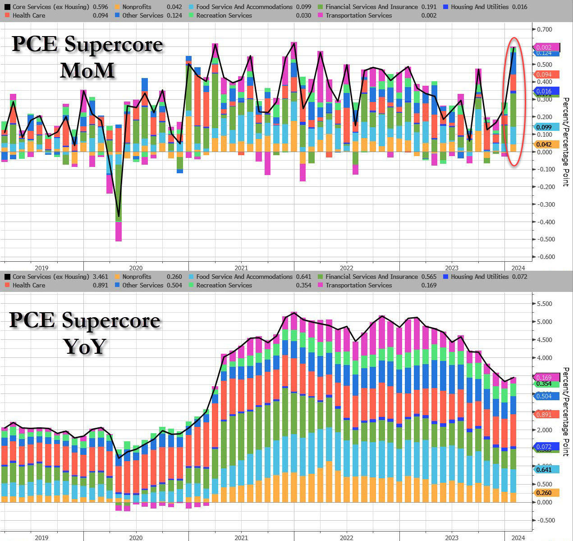Click the light blue 0.099 value tag
Viewport: 573px width, 541px height.
546,127
